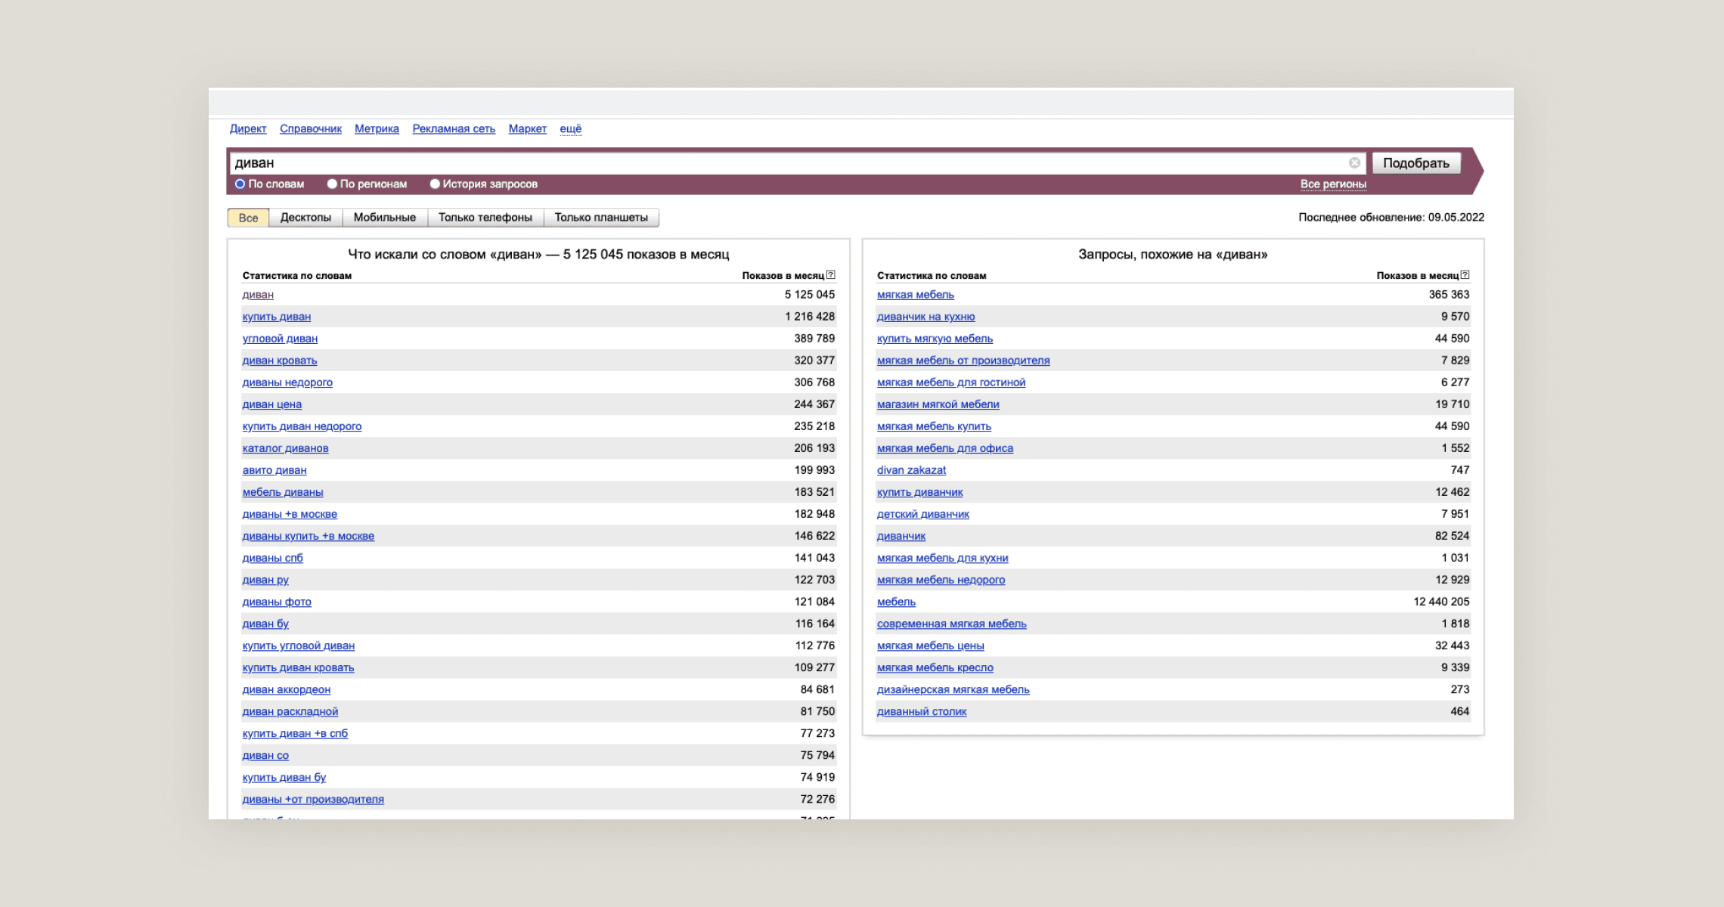This screenshot has height=907, width=1724.
Task: Open the 'диваны +в москве' query
Action: click(290, 514)
